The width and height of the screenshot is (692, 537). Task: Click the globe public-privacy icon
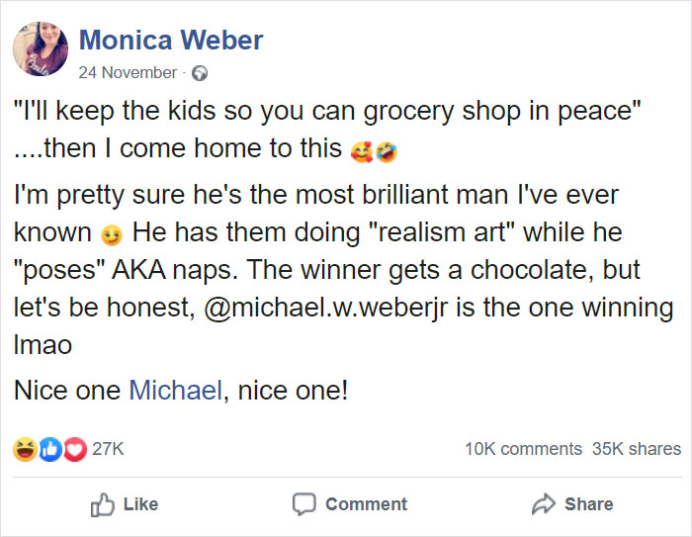[202, 72]
